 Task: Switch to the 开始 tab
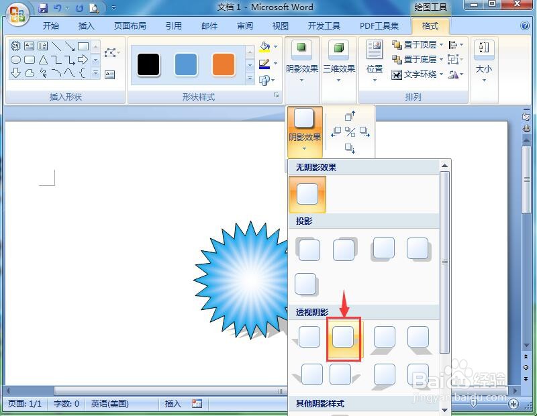[51, 26]
